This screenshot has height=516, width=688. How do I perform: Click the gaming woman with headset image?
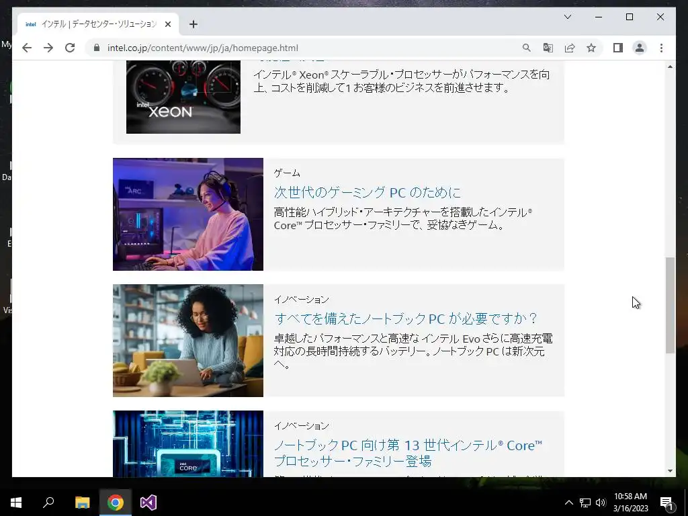point(188,214)
